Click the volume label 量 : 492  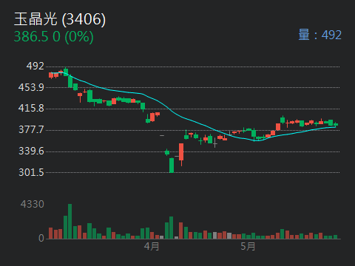click(x=320, y=35)
